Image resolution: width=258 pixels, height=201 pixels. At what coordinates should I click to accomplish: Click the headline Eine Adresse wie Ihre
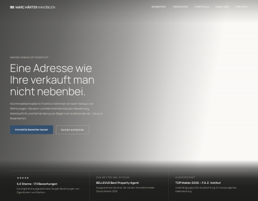tap(52, 80)
